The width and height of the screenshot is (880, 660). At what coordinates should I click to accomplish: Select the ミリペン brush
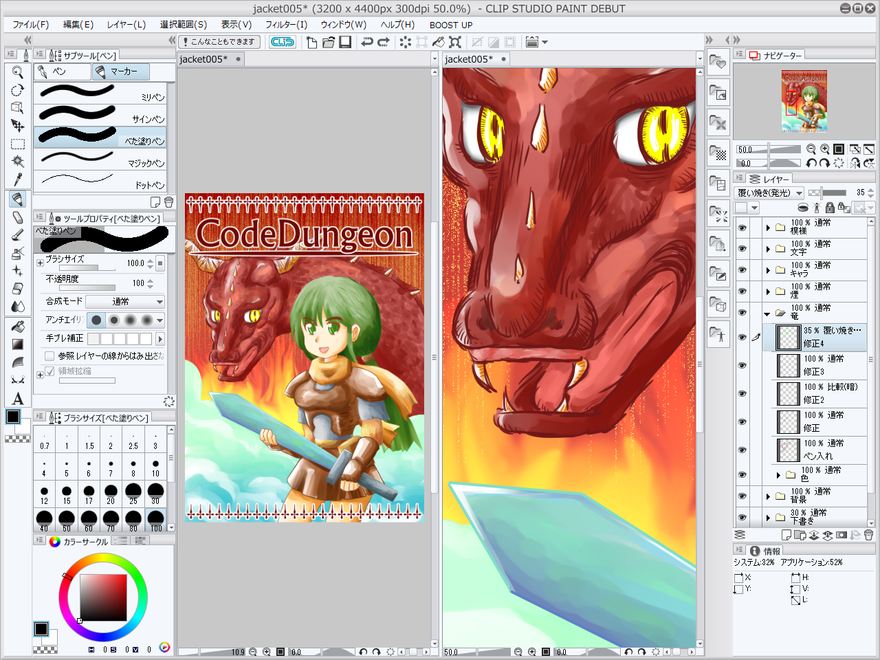click(x=100, y=93)
